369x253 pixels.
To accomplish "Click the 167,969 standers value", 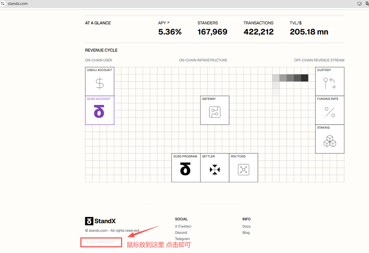I will 212,32.
